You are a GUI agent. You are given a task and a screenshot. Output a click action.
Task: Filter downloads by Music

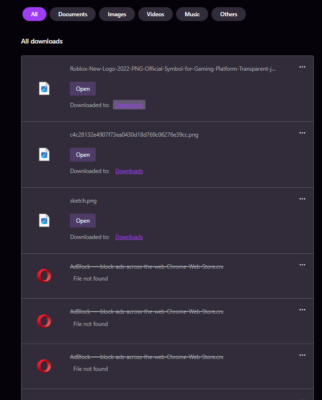tap(192, 14)
